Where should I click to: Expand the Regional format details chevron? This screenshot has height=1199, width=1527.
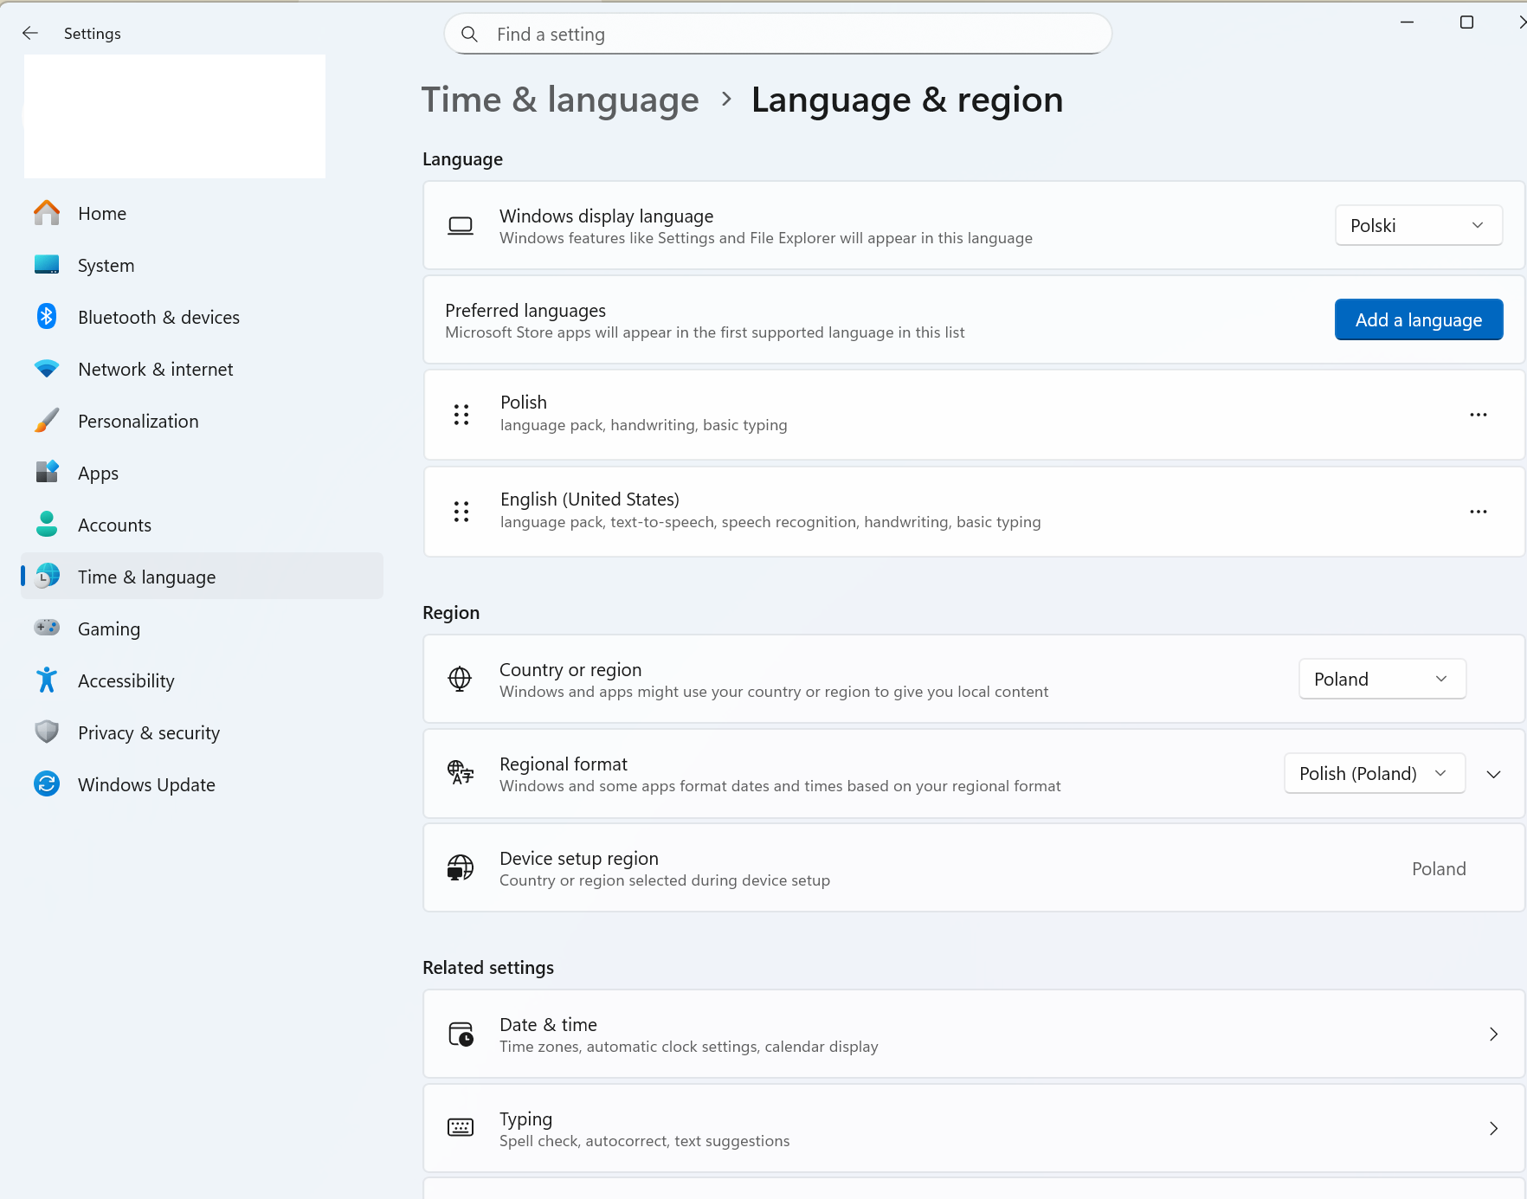(x=1493, y=774)
